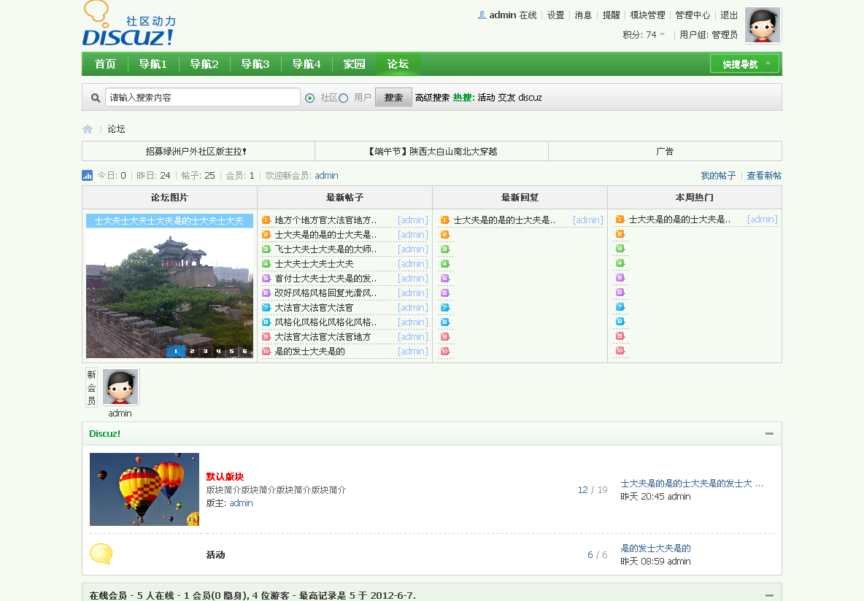
Task: Open the 导航4 navigation tab
Action: (306, 64)
